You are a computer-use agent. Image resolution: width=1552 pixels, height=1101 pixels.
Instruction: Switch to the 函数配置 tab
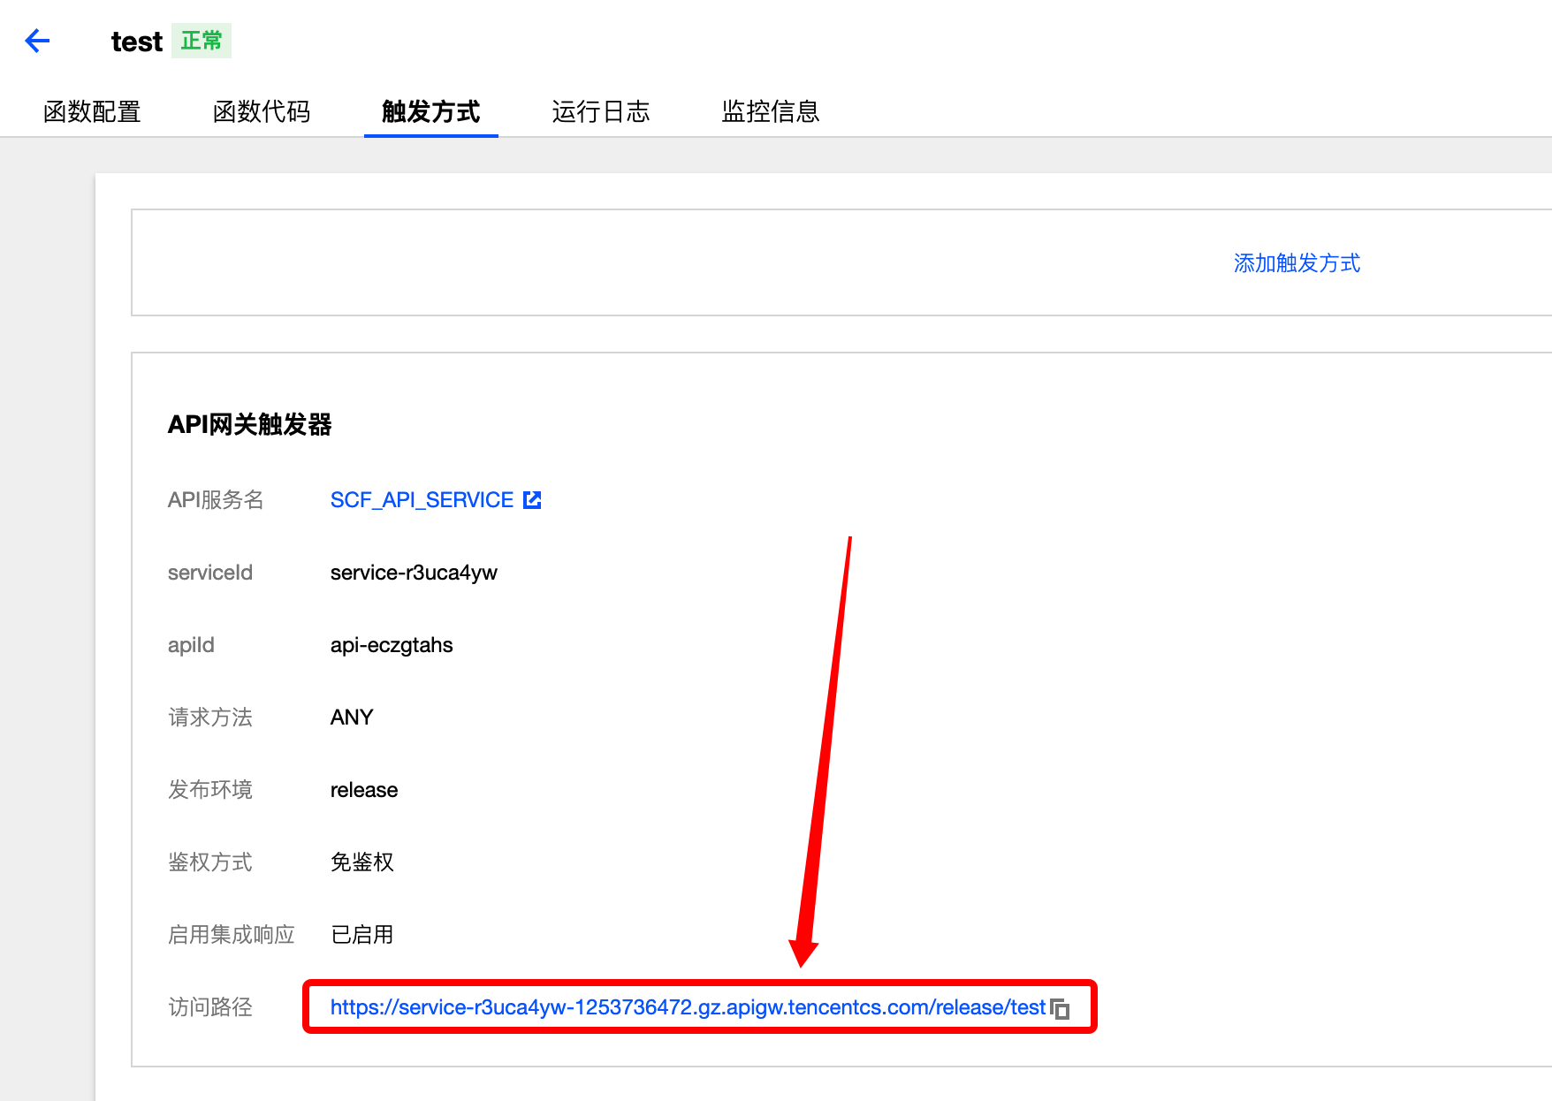coord(92,111)
